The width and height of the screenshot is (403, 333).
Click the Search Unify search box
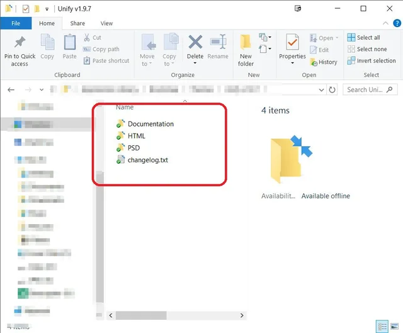(x=370, y=89)
